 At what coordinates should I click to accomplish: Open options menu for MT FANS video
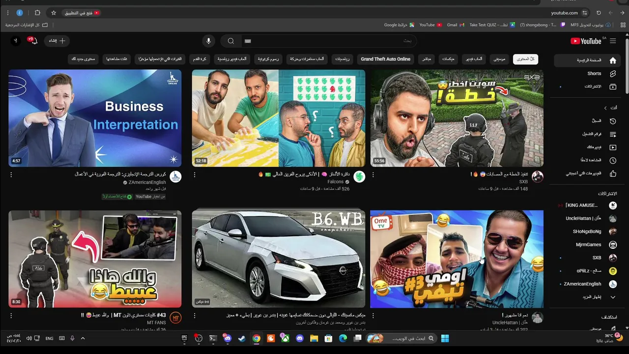point(11,316)
